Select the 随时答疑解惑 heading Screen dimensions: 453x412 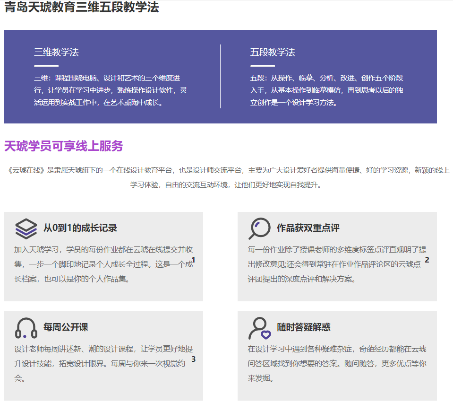(x=303, y=327)
